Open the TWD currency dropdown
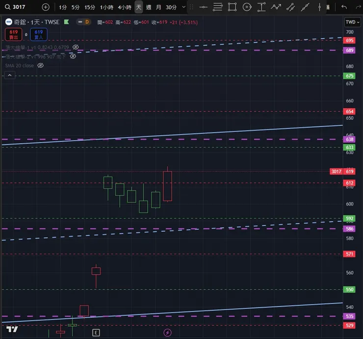This screenshot has width=363, height=339. [x=352, y=22]
